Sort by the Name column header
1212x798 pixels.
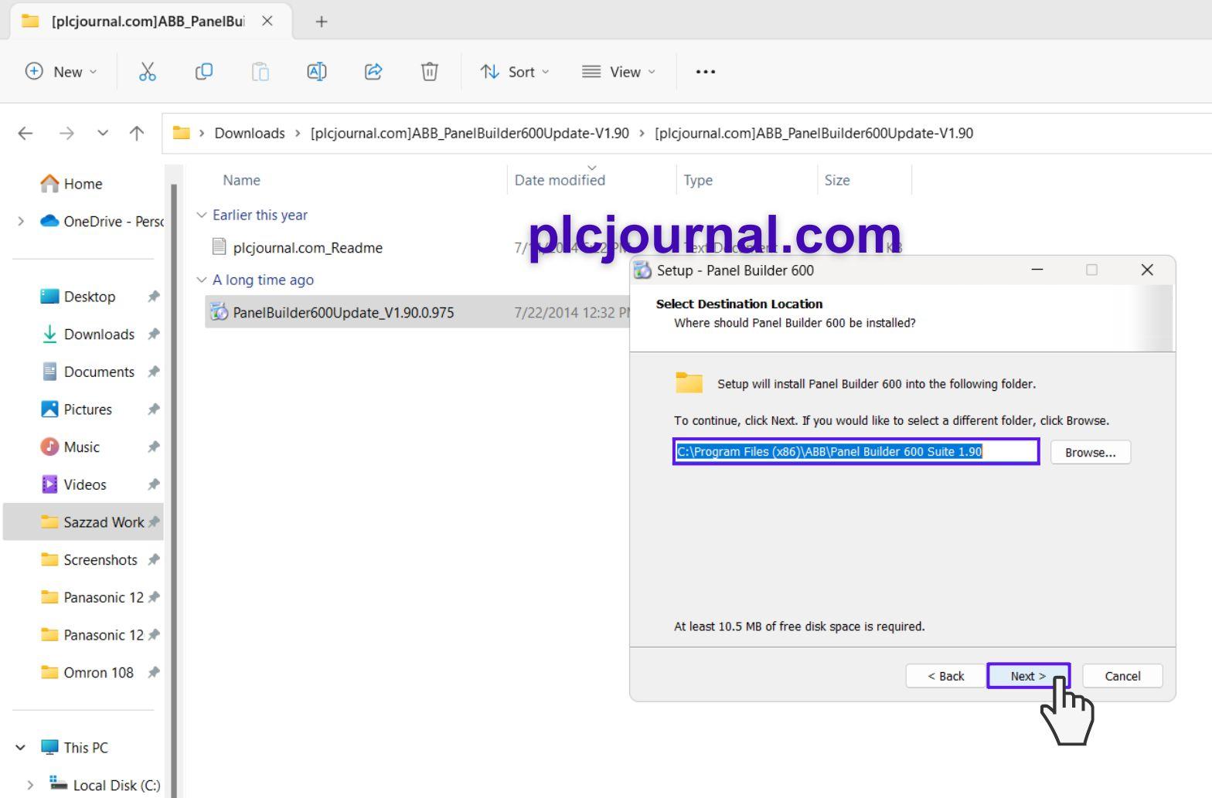[241, 180]
